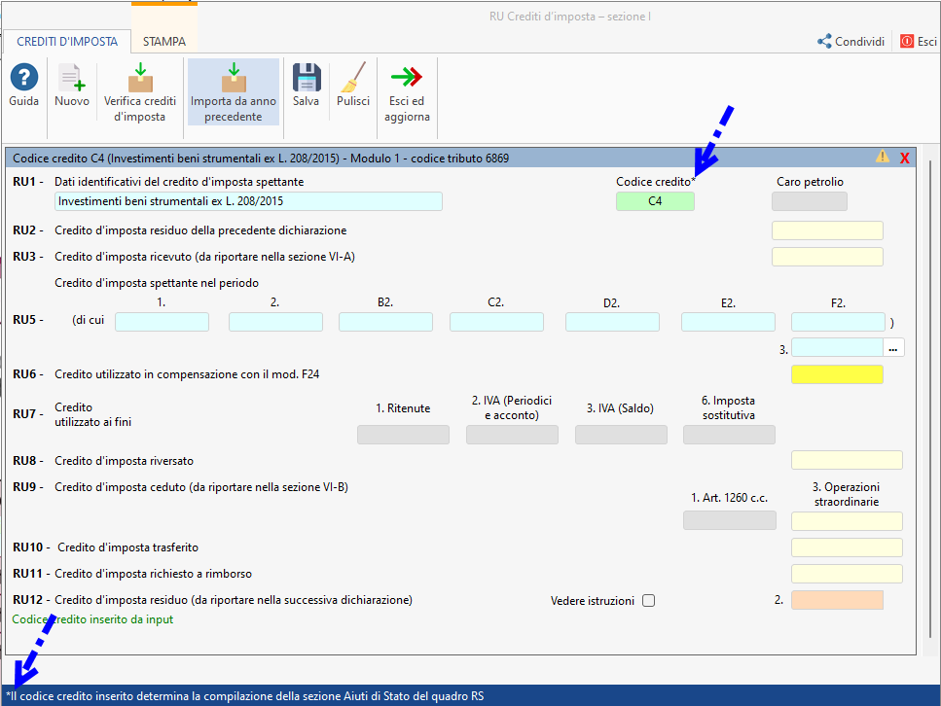Click the Condividi share icon
941x706 pixels.
824,42
